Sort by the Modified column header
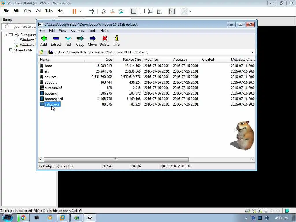The width and height of the screenshot is (296, 222). click(157, 60)
